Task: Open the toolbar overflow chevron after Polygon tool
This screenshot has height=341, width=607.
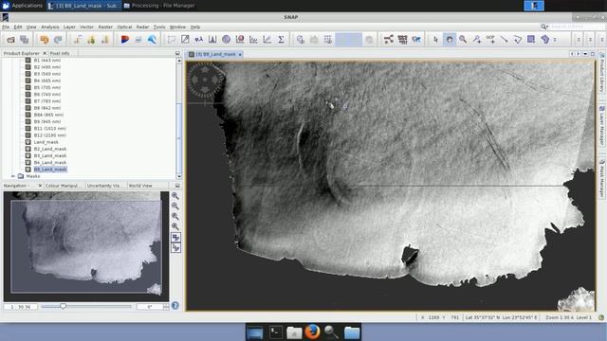Action: click(x=555, y=40)
